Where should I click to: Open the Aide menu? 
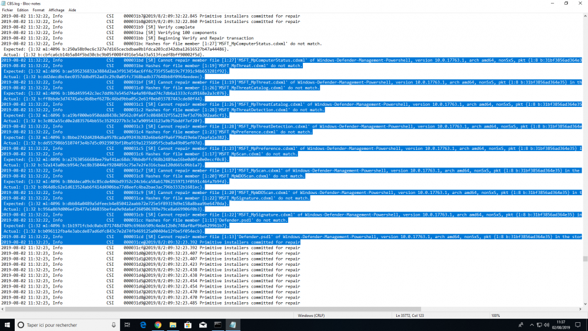point(72,10)
